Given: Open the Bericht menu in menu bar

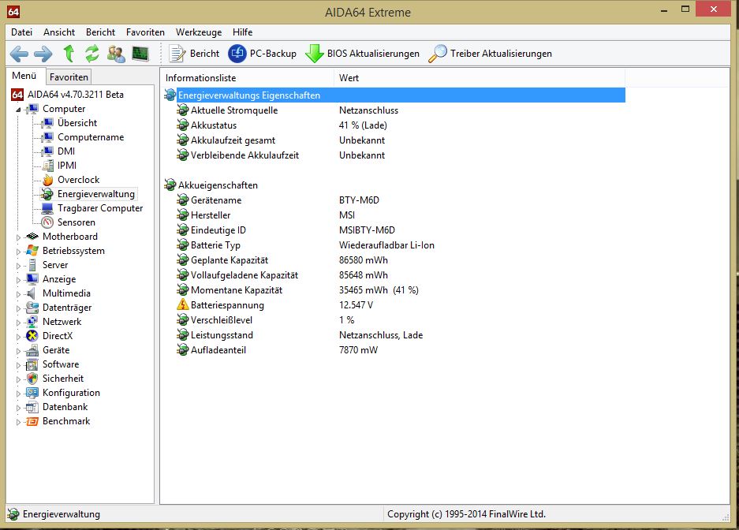Looking at the screenshot, I should point(100,32).
